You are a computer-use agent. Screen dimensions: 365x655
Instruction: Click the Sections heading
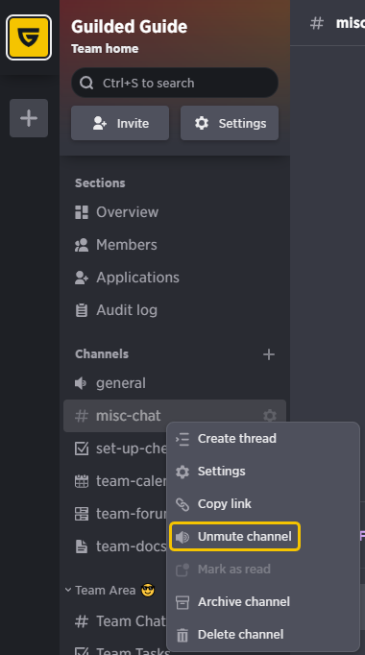tap(100, 183)
